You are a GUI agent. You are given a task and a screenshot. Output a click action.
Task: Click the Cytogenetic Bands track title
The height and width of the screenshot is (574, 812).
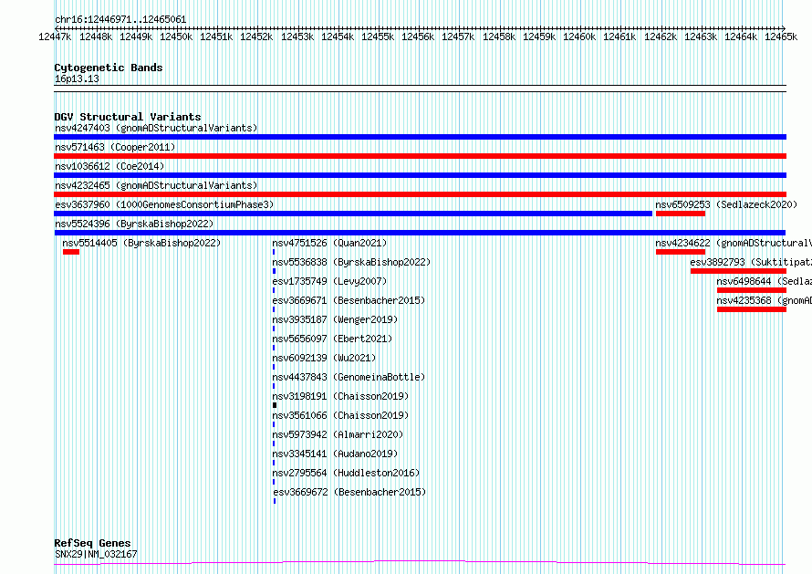point(109,68)
